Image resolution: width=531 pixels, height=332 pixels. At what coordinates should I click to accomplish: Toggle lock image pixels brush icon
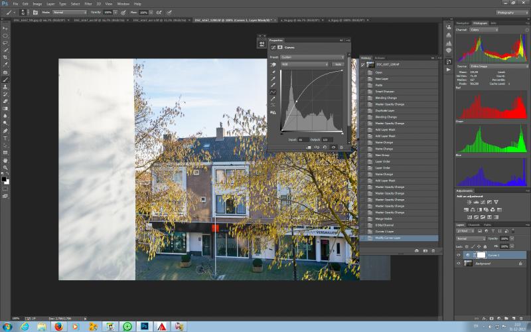click(x=473, y=246)
